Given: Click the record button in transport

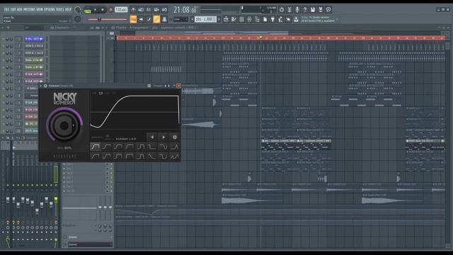Looking at the screenshot, I should coord(110,9).
